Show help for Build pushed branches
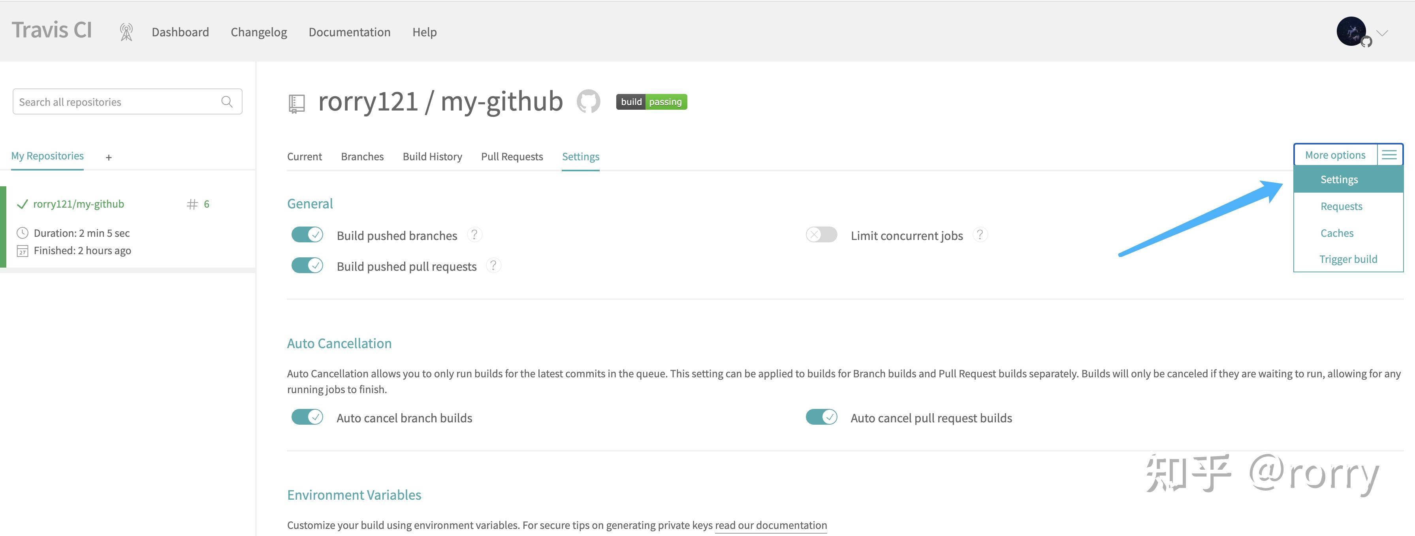The width and height of the screenshot is (1415, 536). coord(474,235)
